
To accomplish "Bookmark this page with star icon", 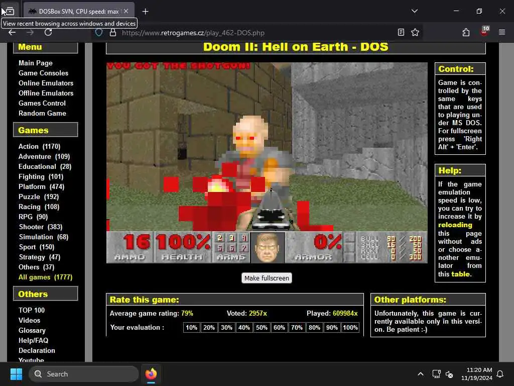I will [415, 32].
